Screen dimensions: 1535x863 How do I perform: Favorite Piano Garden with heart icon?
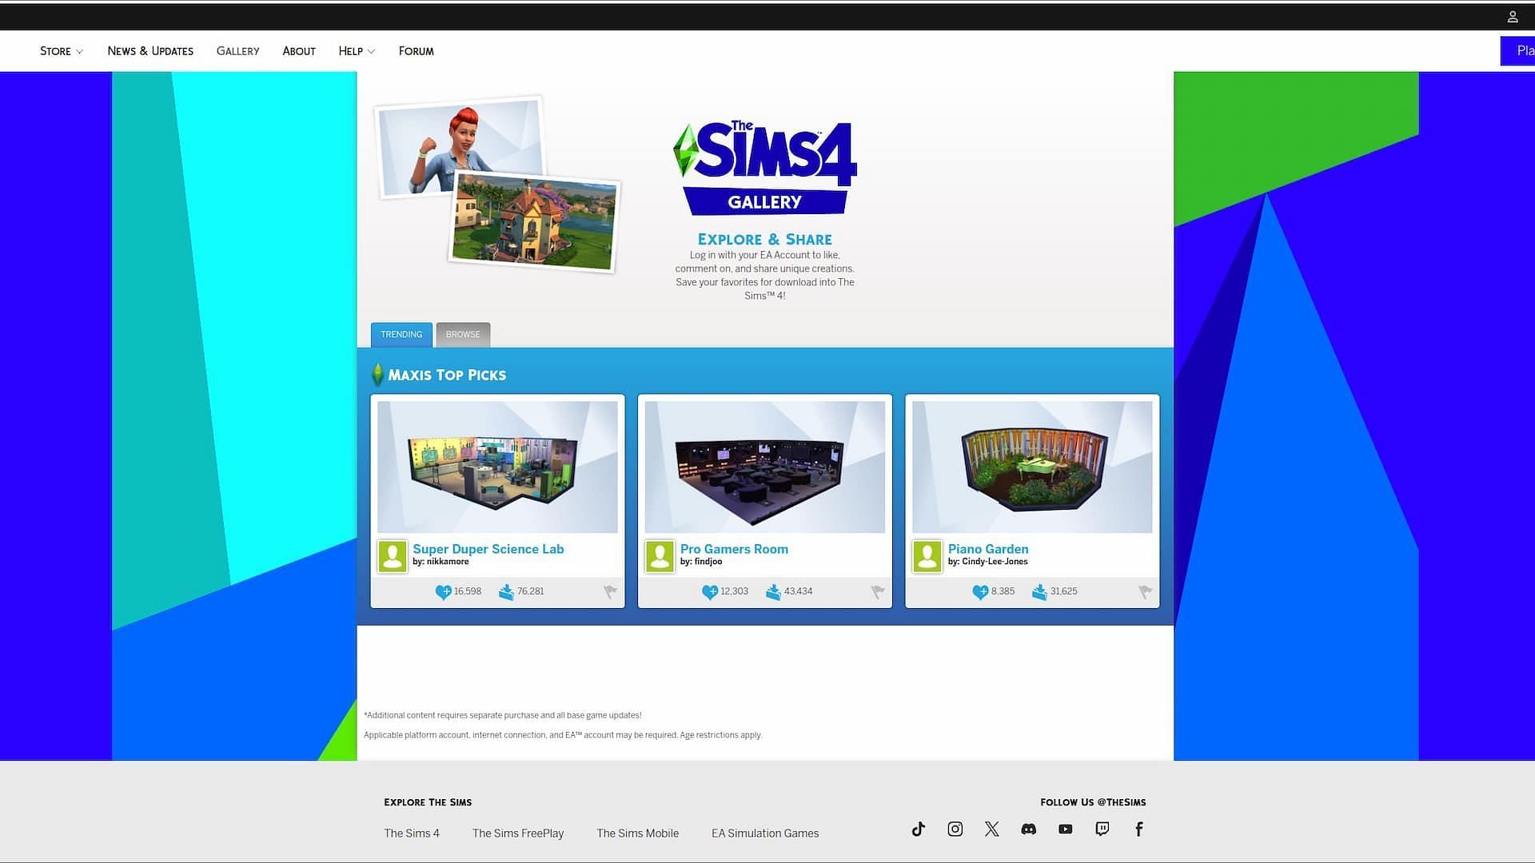980,592
